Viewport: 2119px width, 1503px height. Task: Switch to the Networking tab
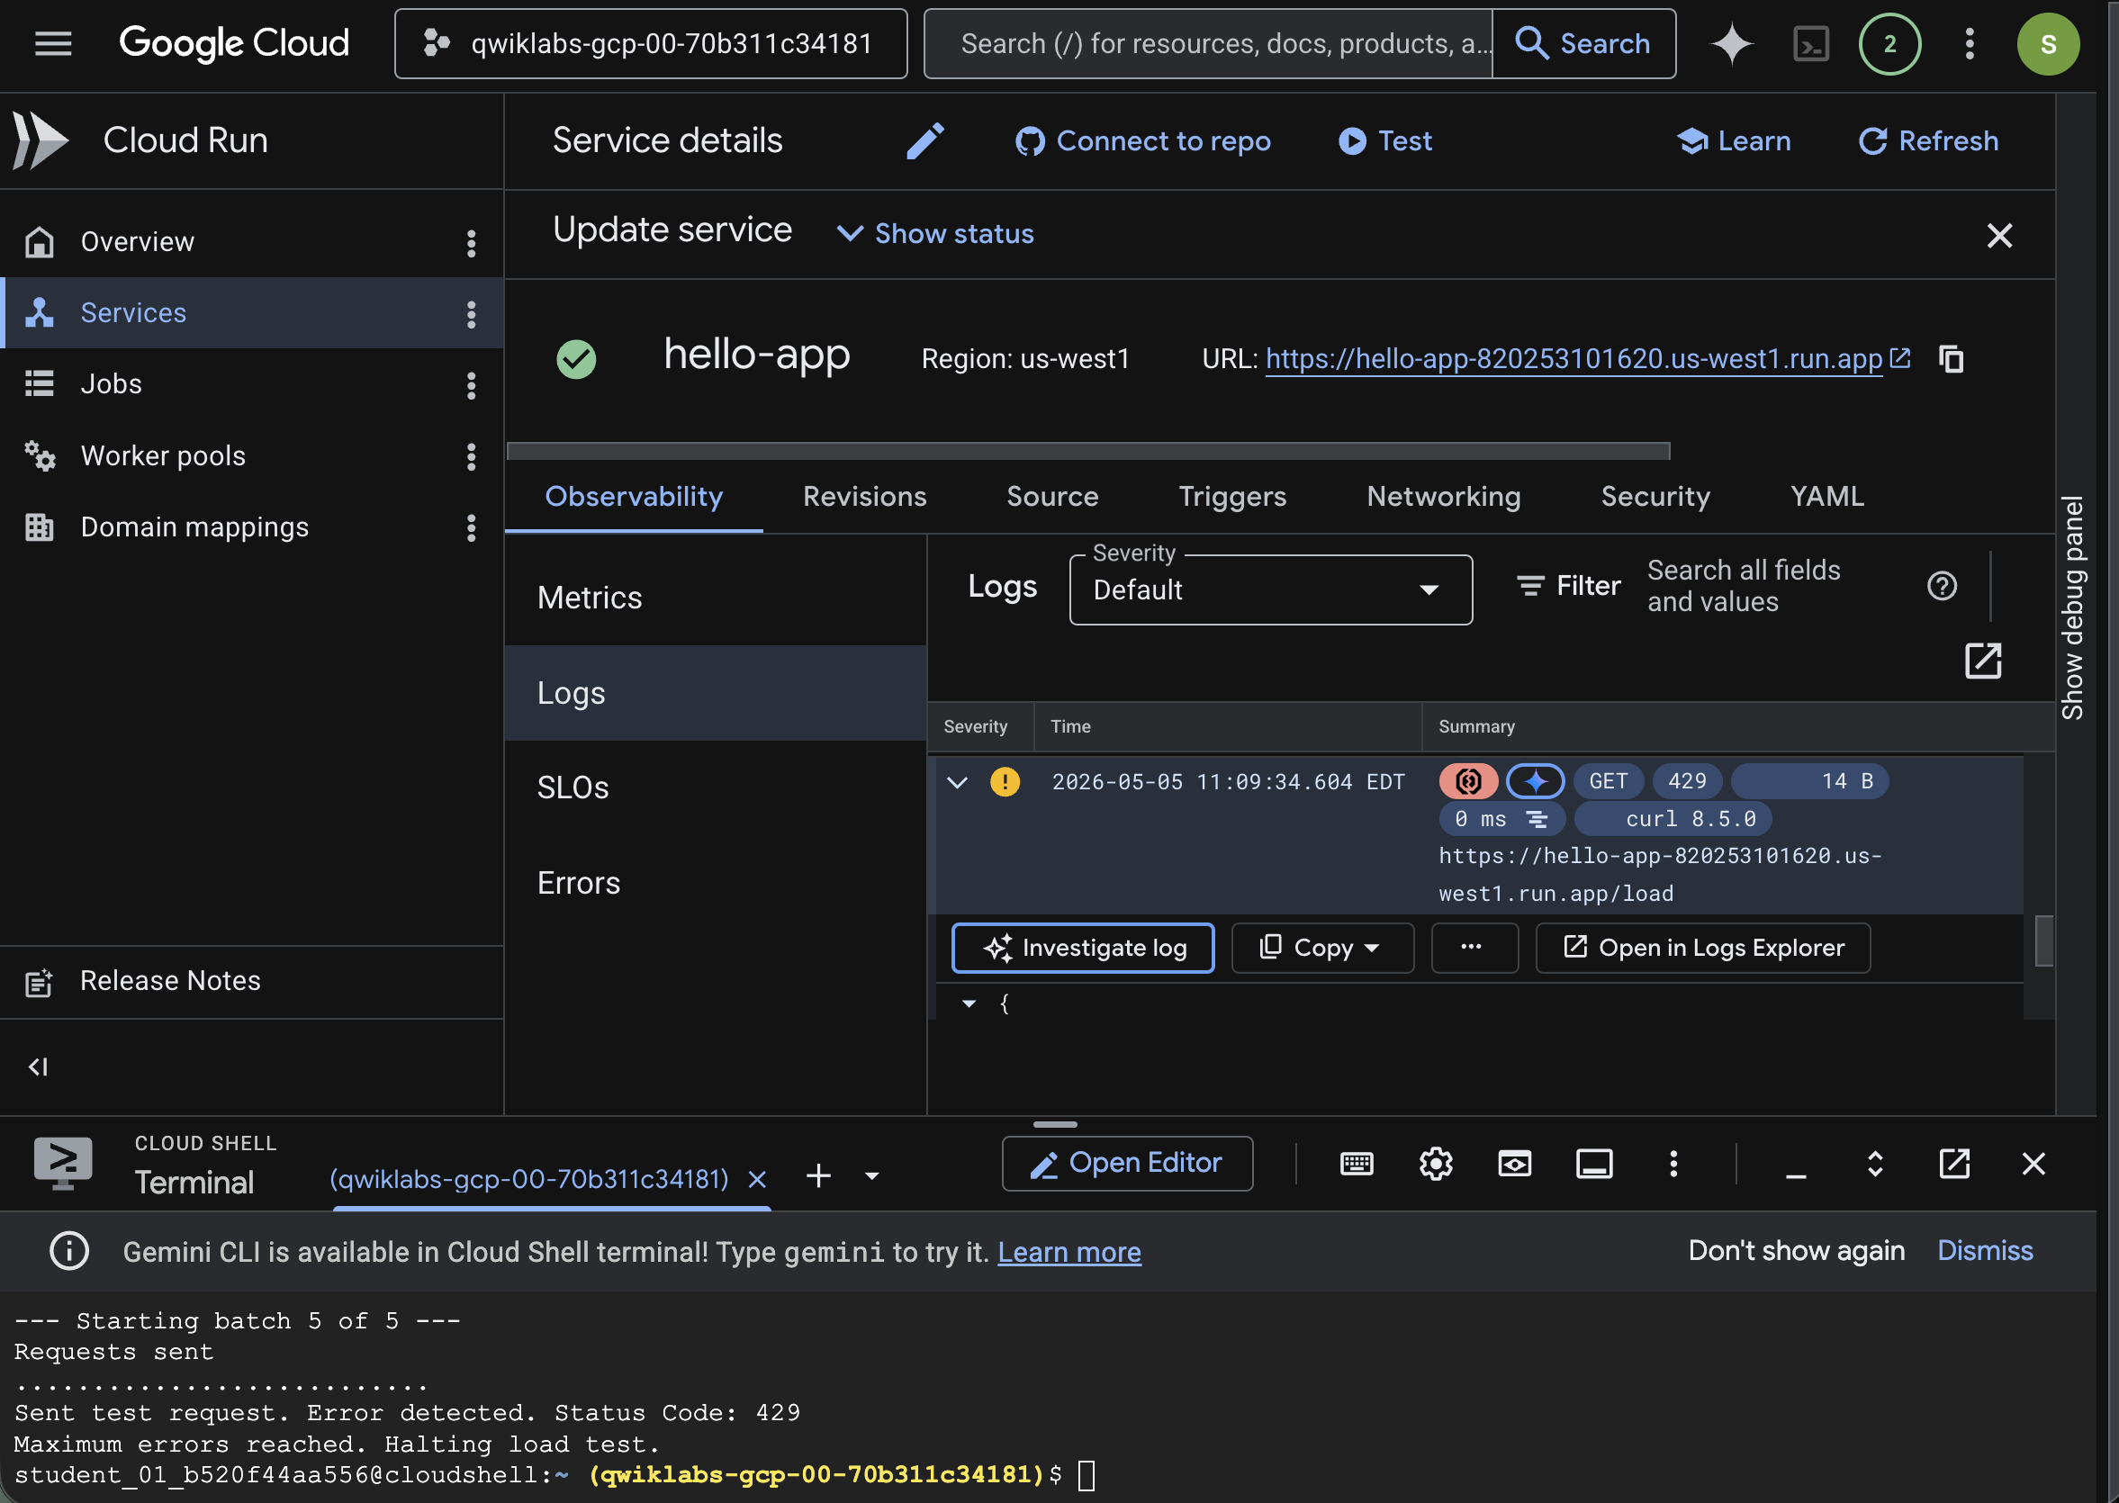pos(1443,497)
